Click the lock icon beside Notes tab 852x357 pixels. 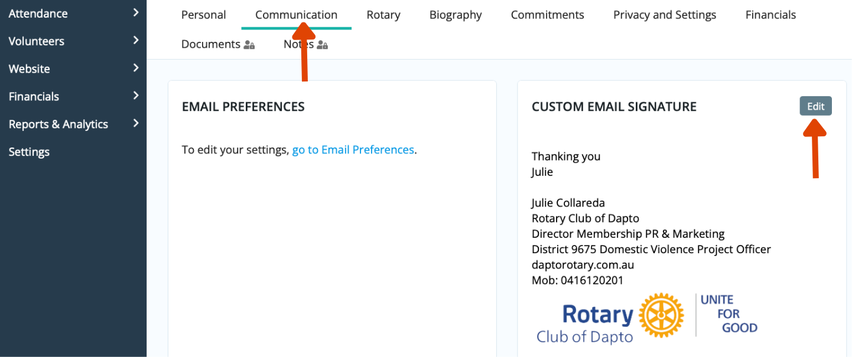click(x=322, y=45)
